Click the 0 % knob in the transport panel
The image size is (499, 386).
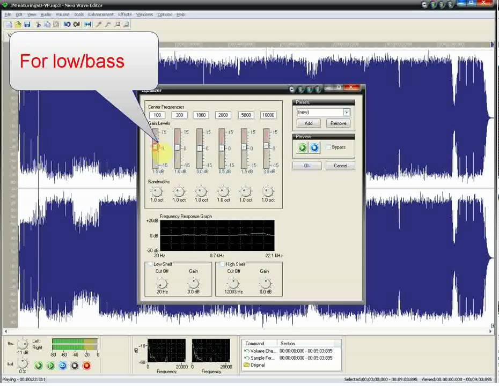23,363
